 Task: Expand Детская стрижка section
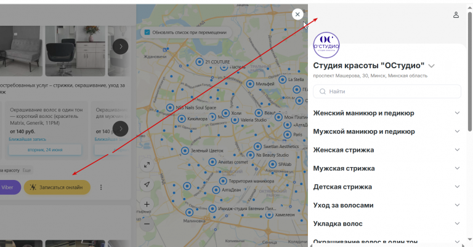[x=387, y=187]
